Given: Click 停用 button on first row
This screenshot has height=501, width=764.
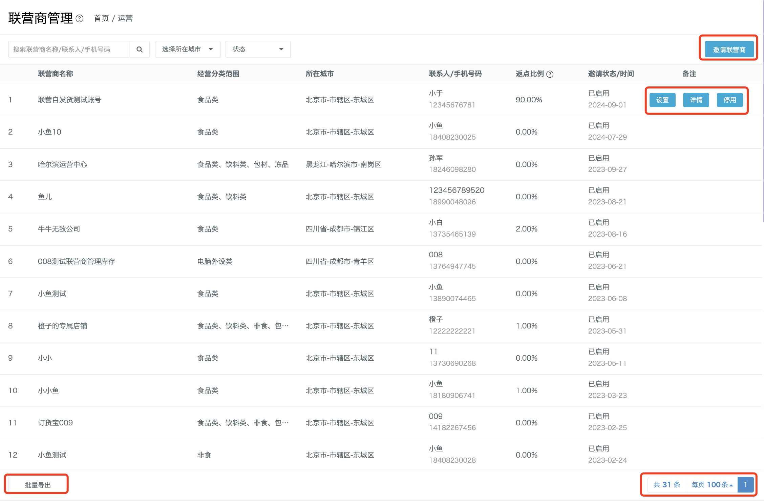Looking at the screenshot, I should coord(730,100).
